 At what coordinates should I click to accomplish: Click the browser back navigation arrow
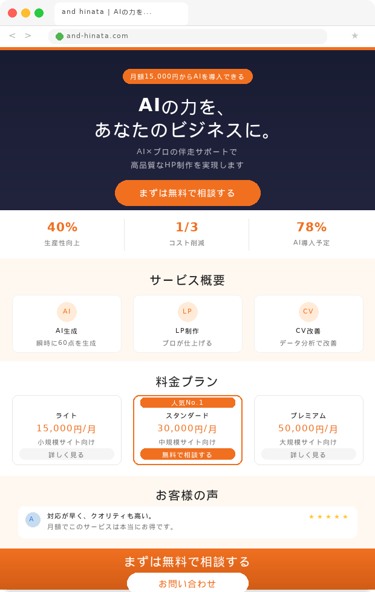pyautogui.click(x=12, y=36)
